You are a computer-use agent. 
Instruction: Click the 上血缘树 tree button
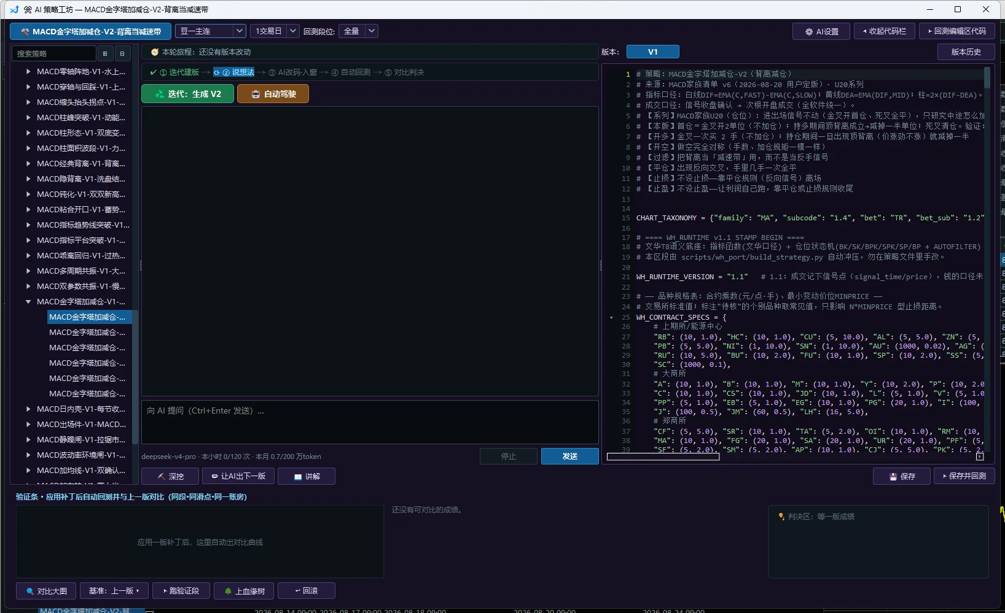click(x=244, y=591)
